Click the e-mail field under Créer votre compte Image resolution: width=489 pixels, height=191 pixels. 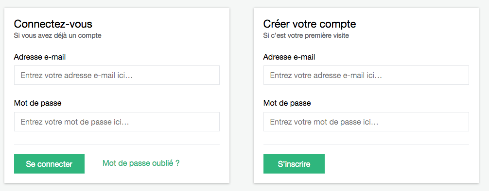366,75
